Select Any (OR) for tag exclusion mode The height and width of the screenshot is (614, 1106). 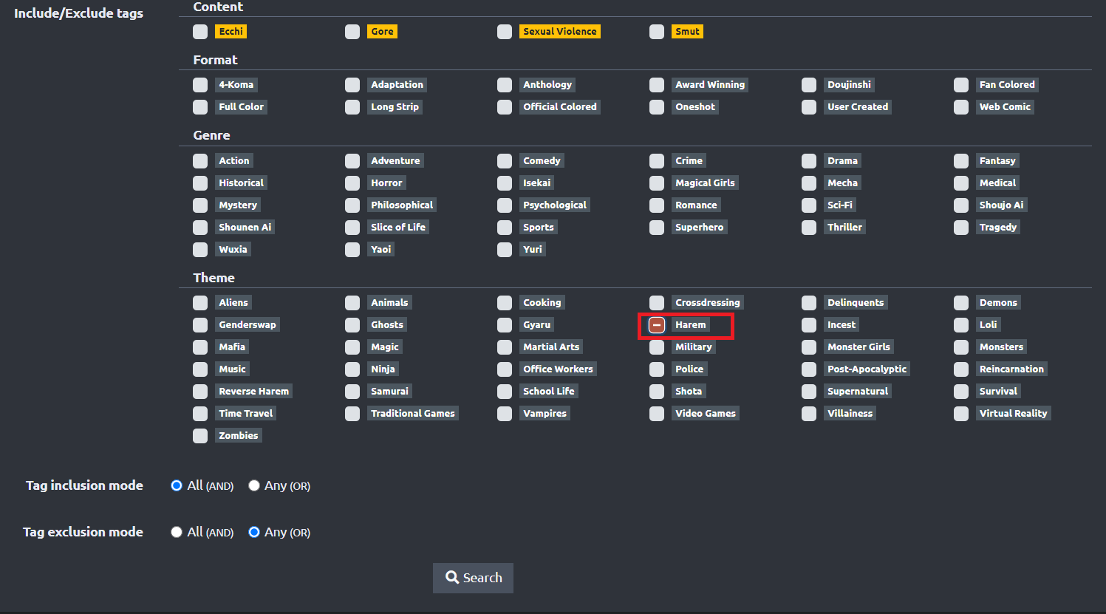click(x=254, y=532)
